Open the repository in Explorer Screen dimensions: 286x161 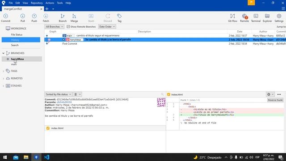pos(267,18)
